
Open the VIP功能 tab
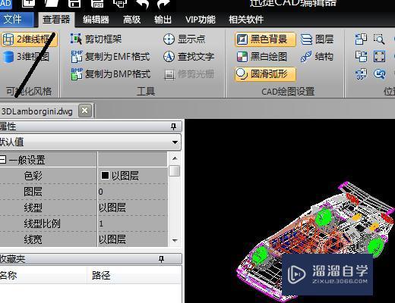(201, 20)
